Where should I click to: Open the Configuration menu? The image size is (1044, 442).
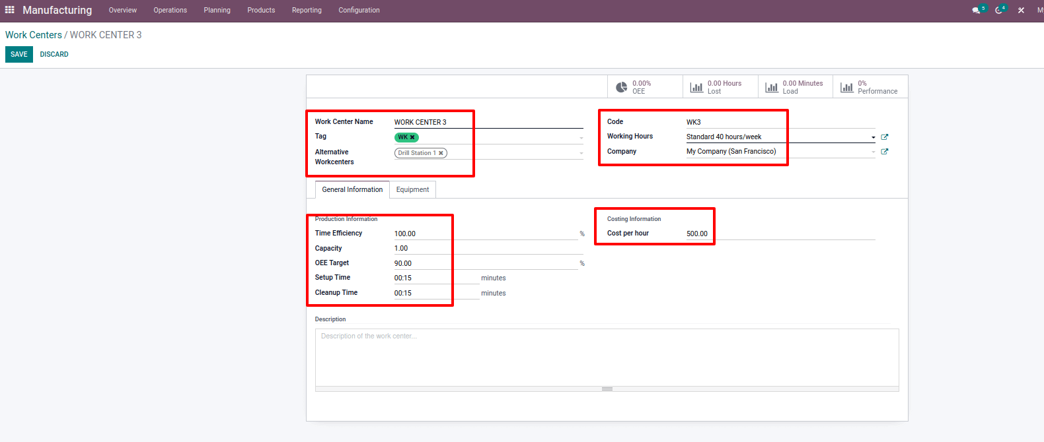[x=359, y=11]
